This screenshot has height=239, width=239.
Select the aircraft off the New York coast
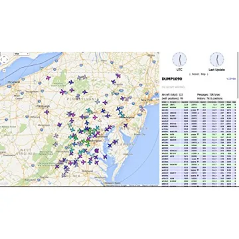142,109
